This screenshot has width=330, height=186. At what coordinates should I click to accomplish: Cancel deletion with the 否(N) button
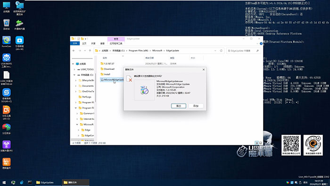tap(196, 106)
